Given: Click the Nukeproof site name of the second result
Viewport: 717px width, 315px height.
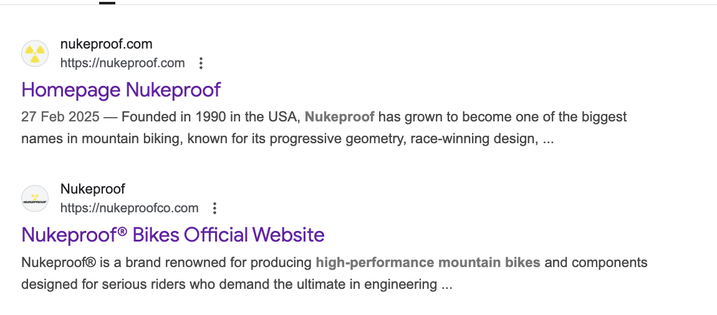Looking at the screenshot, I should (92, 189).
